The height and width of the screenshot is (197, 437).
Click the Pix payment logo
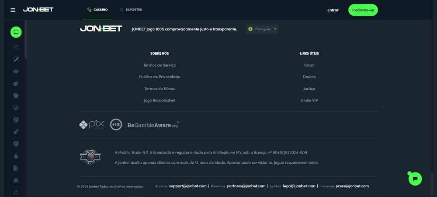(92, 125)
